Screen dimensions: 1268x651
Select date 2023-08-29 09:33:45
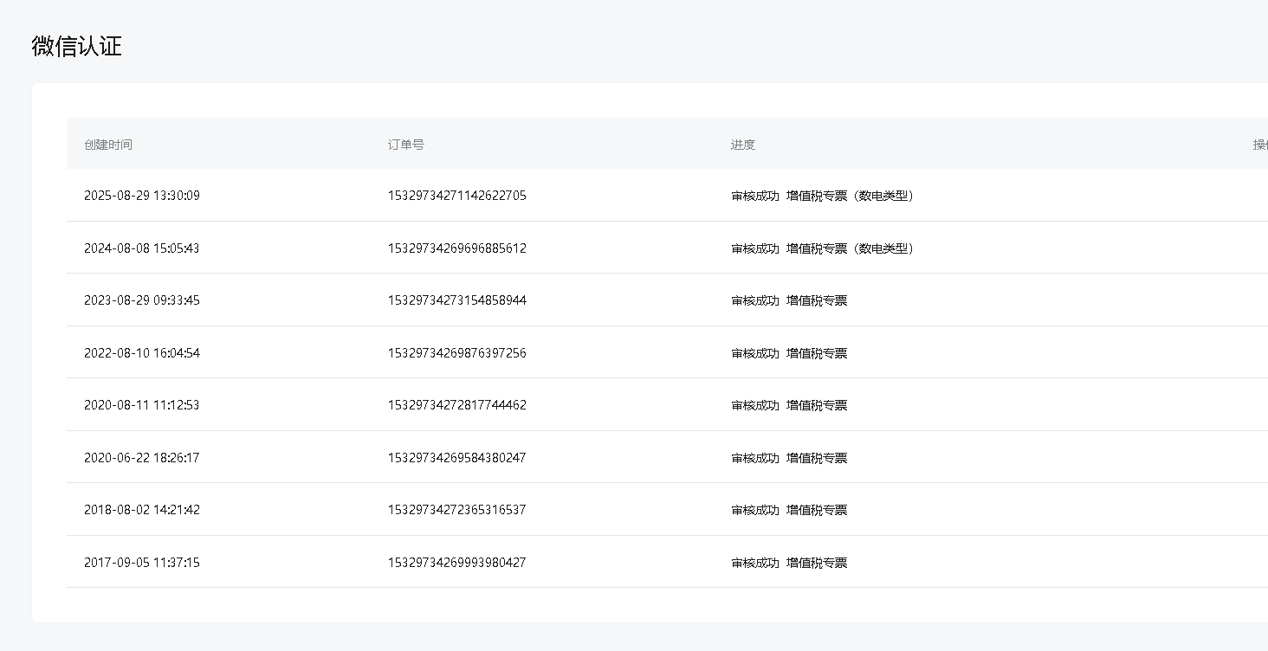(142, 300)
